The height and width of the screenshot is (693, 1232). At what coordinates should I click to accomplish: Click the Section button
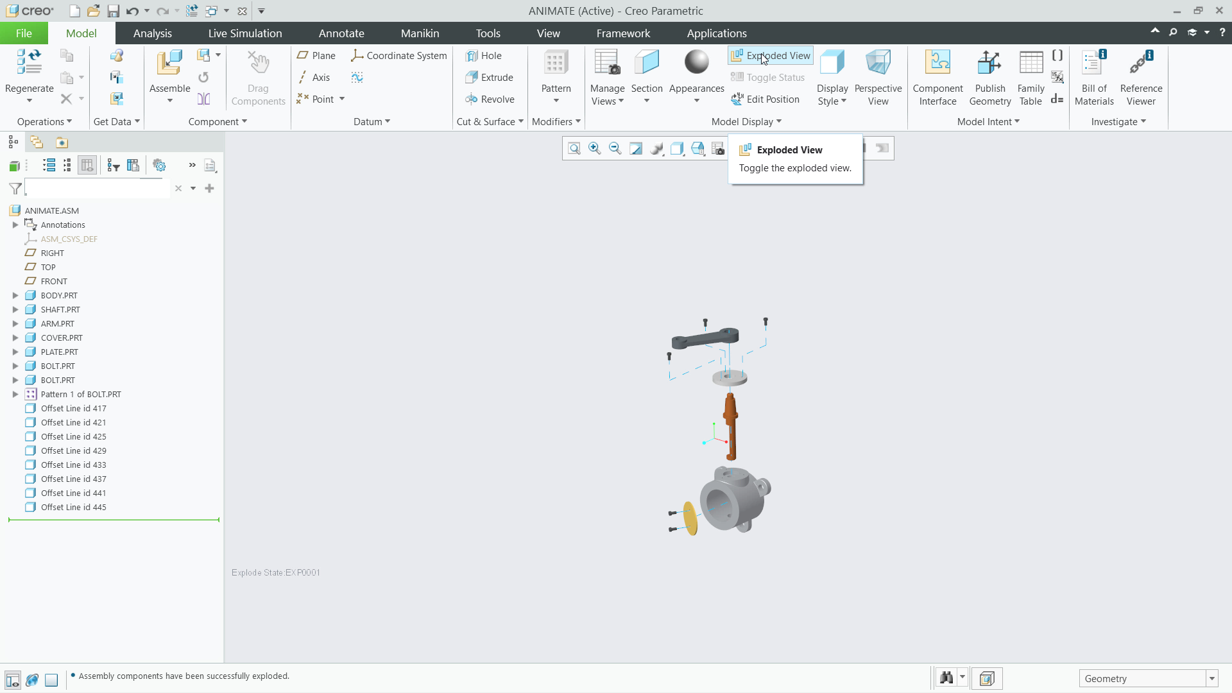coord(646,77)
